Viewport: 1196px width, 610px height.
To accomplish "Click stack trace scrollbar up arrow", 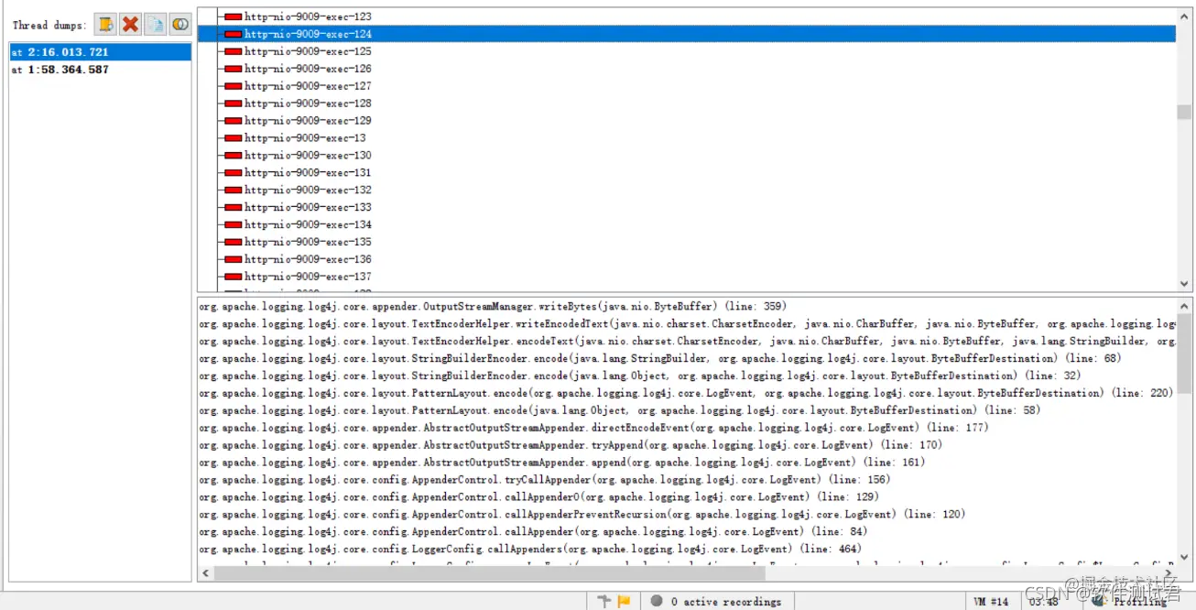I will (x=1184, y=305).
